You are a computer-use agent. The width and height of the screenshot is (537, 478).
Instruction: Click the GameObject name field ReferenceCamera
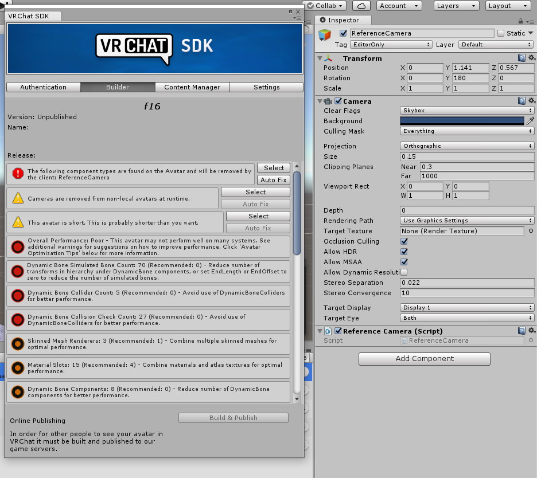422,33
